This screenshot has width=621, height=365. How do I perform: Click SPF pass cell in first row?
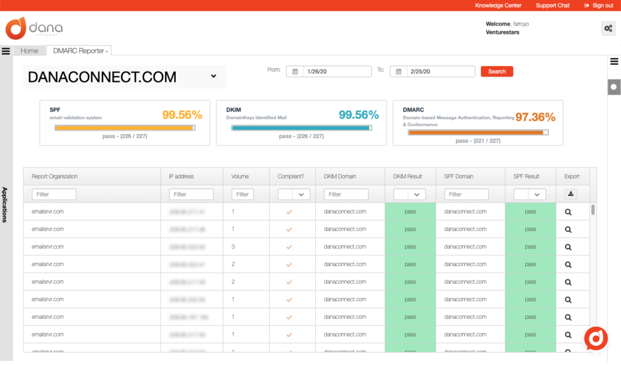(x=530, y=212)
